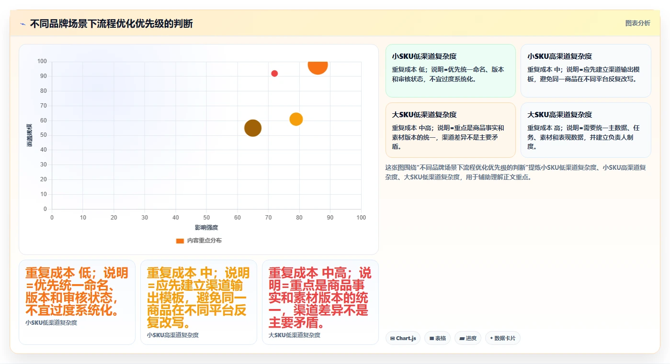This screenshot has height=364, width=670.
Task: Click the lightning icon beside the title
Action: [x=23, y=24]
